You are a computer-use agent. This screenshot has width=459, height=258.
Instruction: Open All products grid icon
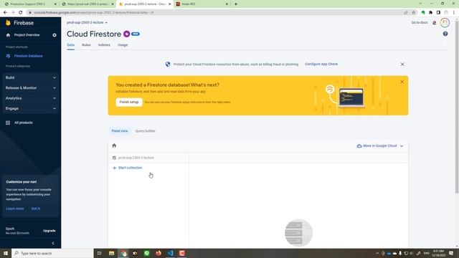[x=8, y=123]
